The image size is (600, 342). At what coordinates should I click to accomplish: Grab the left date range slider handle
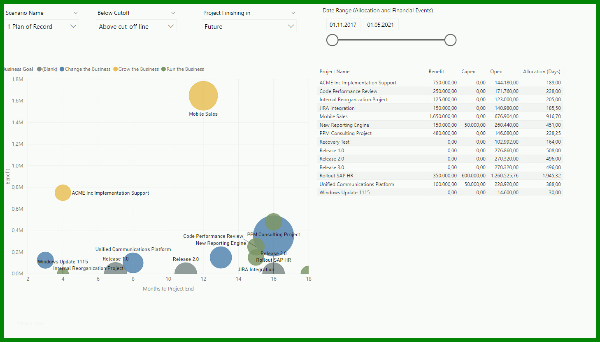coord(332,40)
